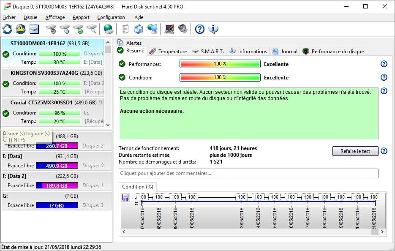Click help icon next to Performances bar
395x251 pixels.
click(384, 64)
